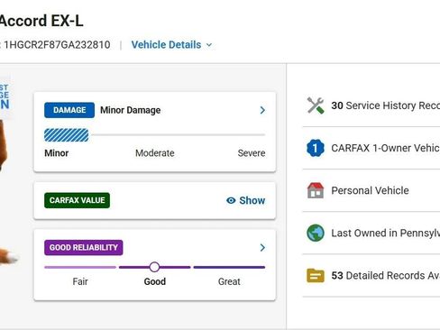
Task: Click the house Personal Vehicle icon
Action: (x=316, y=190)
